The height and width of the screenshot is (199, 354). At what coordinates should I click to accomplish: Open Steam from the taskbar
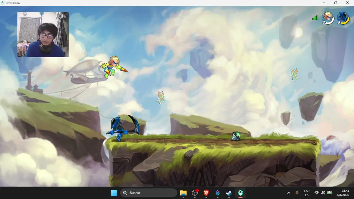tap(229, 193)
